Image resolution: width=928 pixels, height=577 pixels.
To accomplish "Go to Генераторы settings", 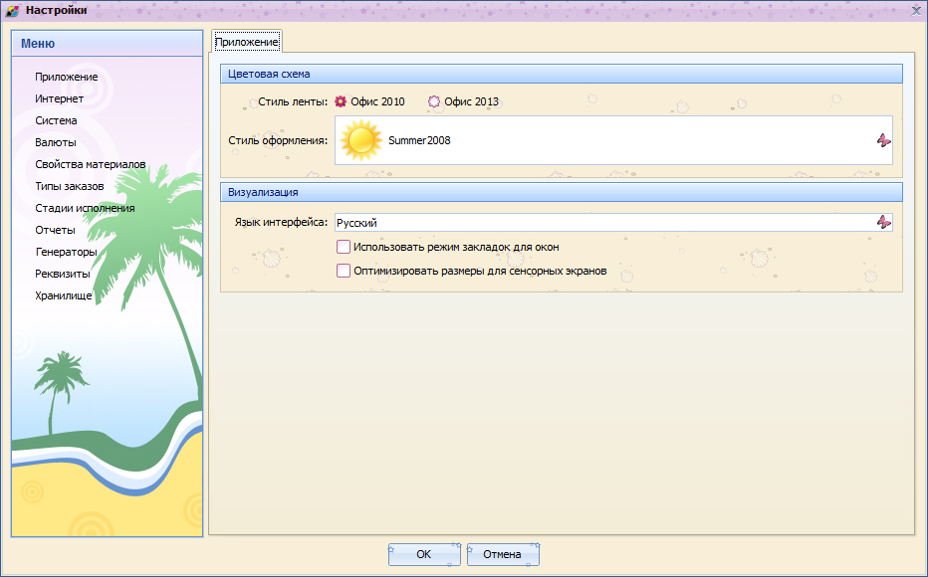I will point(67,252).
